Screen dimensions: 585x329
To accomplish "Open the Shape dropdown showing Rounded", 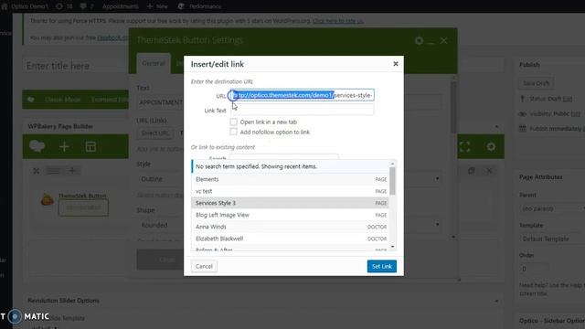I will (290, 225).
